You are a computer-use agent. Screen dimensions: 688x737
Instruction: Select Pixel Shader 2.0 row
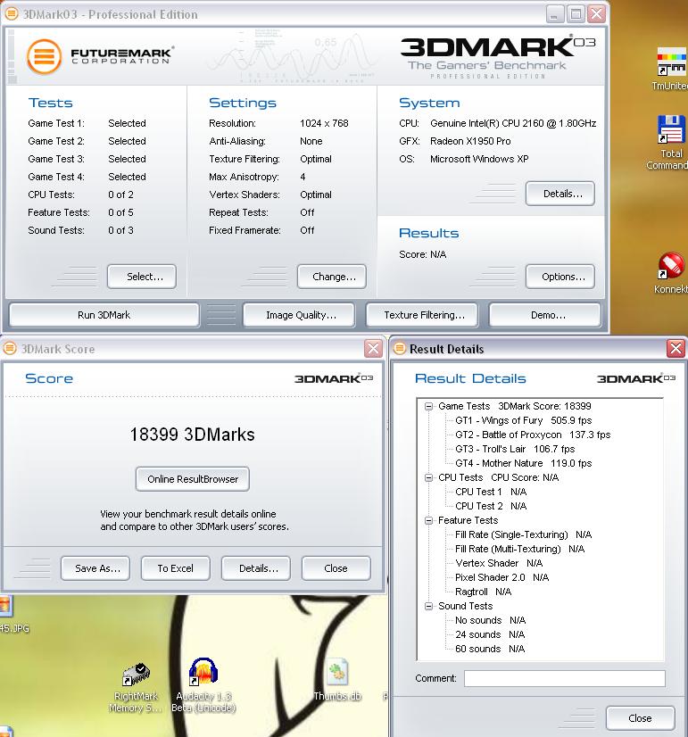[501, 577]
